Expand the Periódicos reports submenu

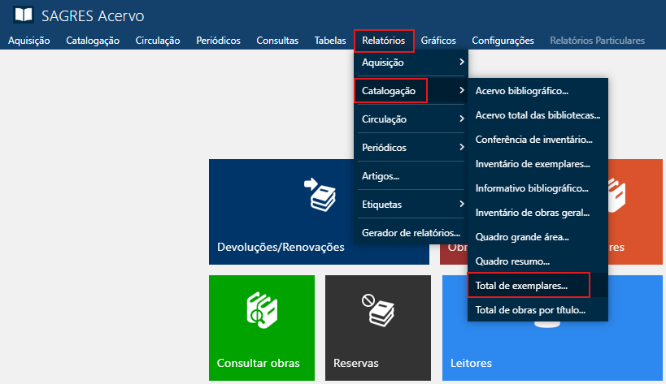coord(411,148)
